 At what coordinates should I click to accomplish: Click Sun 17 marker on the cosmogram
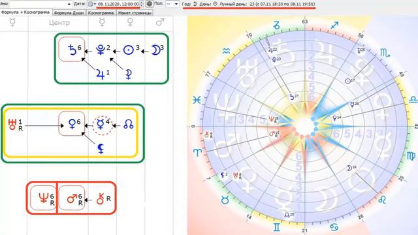pos(349,81)
